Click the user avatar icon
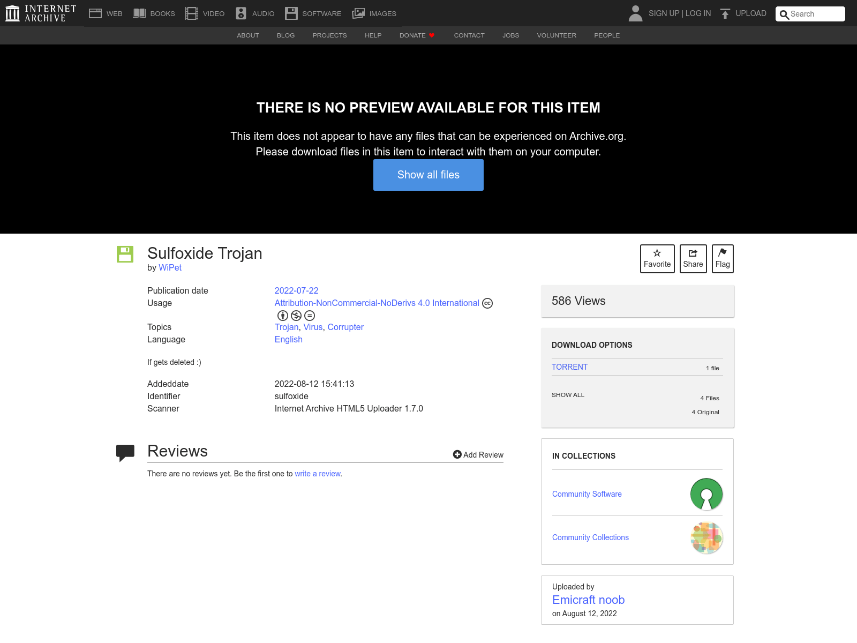The image size is (857, 643). tap(635, 13)
